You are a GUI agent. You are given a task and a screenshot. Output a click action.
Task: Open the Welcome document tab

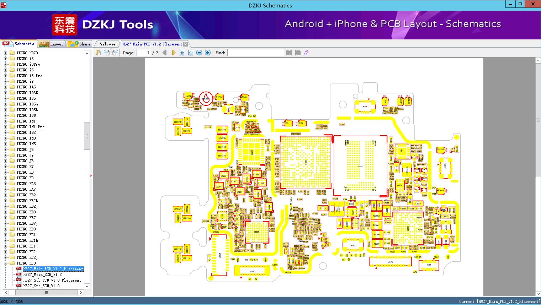click(107, 44)
